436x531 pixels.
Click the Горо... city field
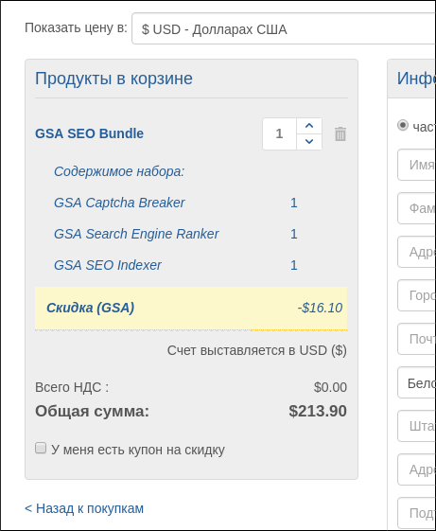click(x=417, y=295)
